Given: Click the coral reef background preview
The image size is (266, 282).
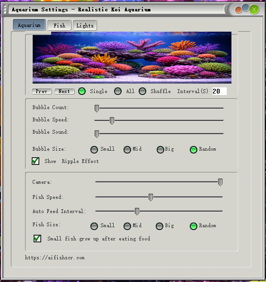Looking at the screenshot, I should coord(132,58).
